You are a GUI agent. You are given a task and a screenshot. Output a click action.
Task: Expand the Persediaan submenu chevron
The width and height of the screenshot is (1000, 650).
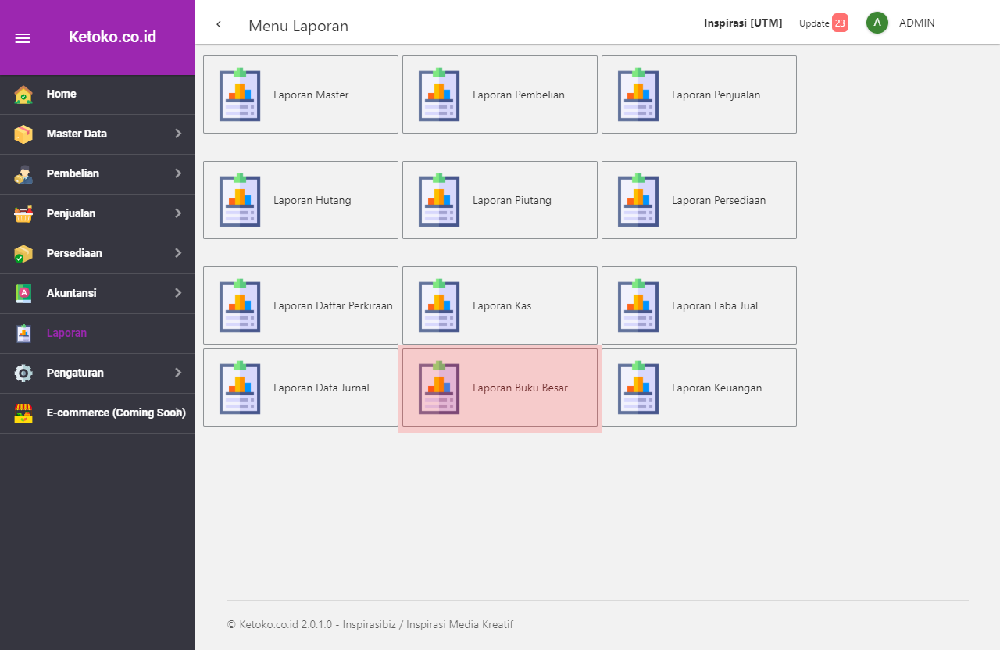coord(178,253)
